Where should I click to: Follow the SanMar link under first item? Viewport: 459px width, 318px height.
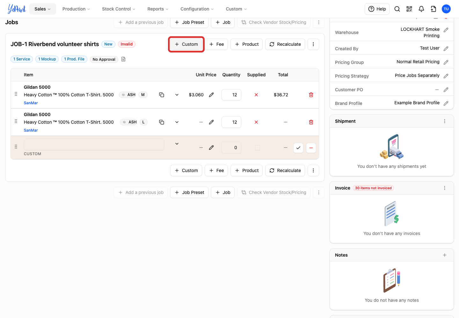pyautogui.click(x=31, y=103)
